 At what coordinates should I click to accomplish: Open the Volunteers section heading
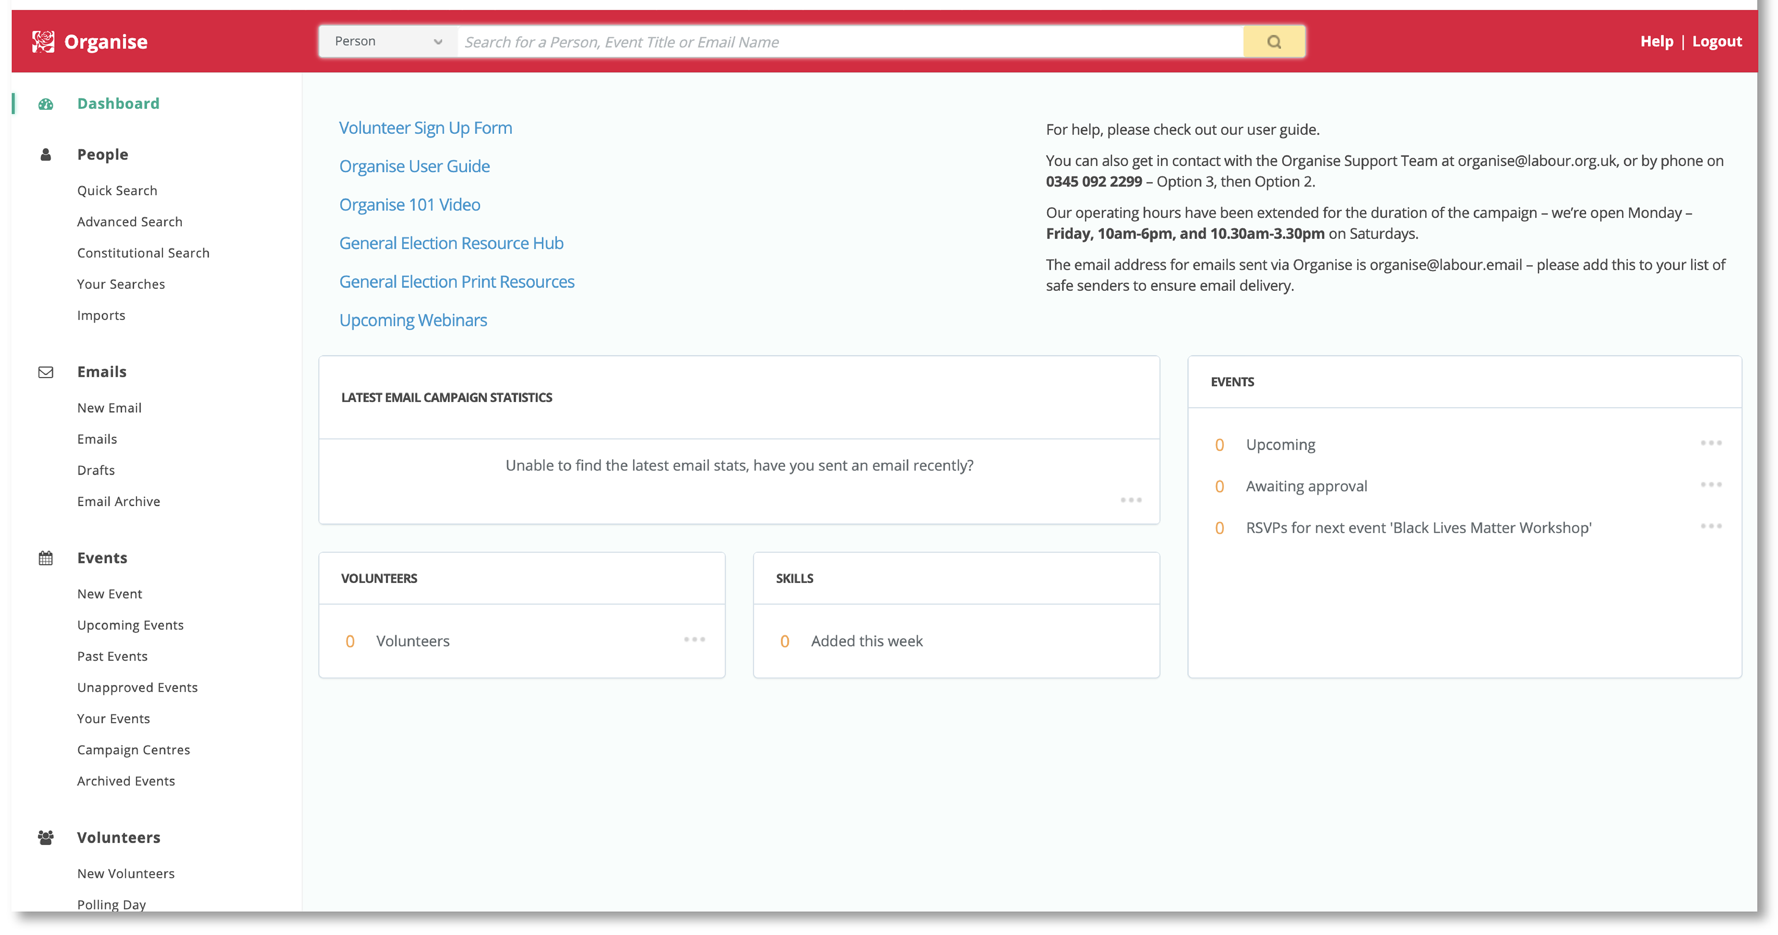[x=119, y=838]
